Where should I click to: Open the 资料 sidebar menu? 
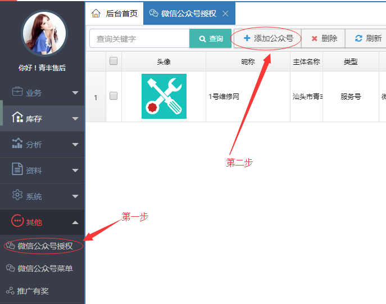click(x=42, y=170)
